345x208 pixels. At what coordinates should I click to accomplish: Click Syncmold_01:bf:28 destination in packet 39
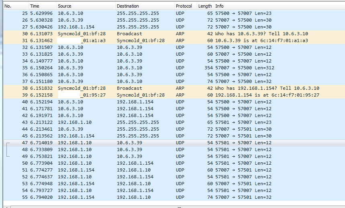coord(141,95)
